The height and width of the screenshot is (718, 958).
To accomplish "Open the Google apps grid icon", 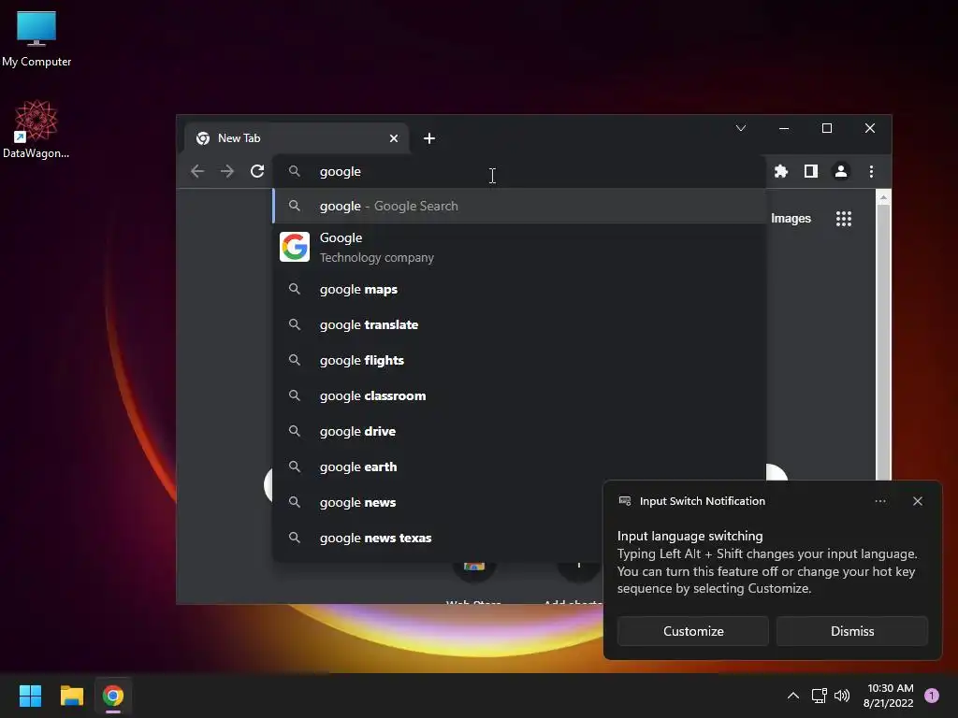I will pos(844,219).
